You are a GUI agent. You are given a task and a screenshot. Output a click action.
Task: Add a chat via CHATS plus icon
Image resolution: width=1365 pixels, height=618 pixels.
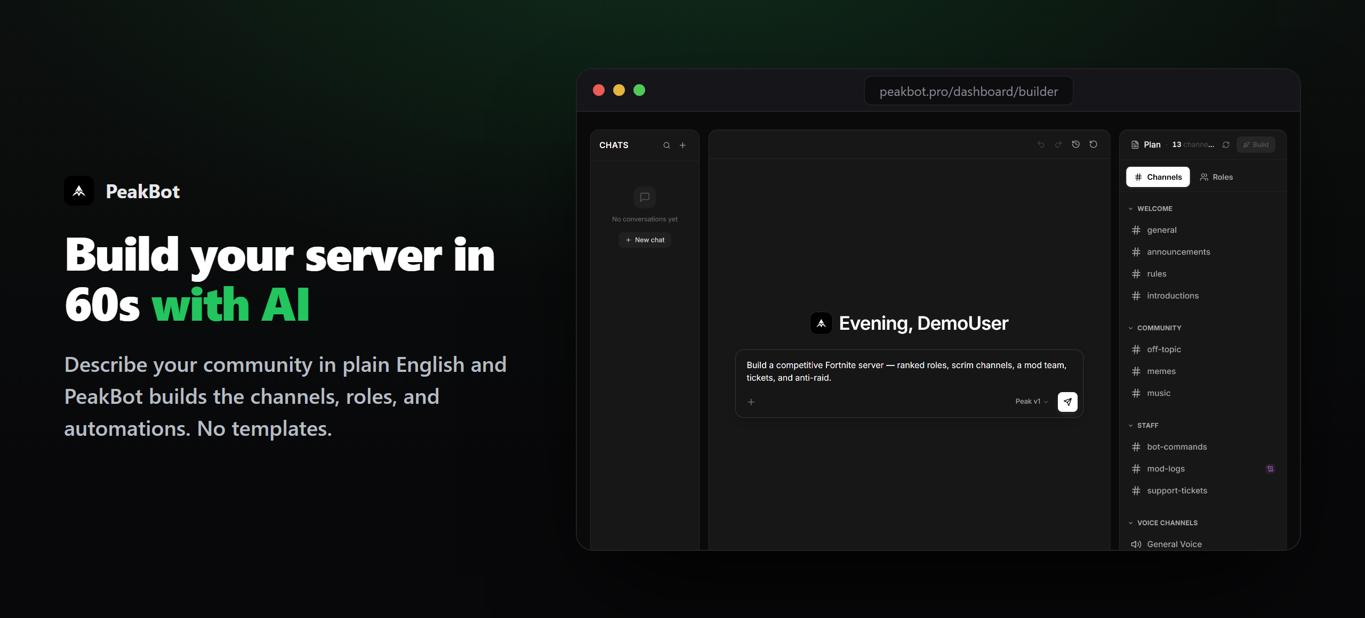[682, 145]
